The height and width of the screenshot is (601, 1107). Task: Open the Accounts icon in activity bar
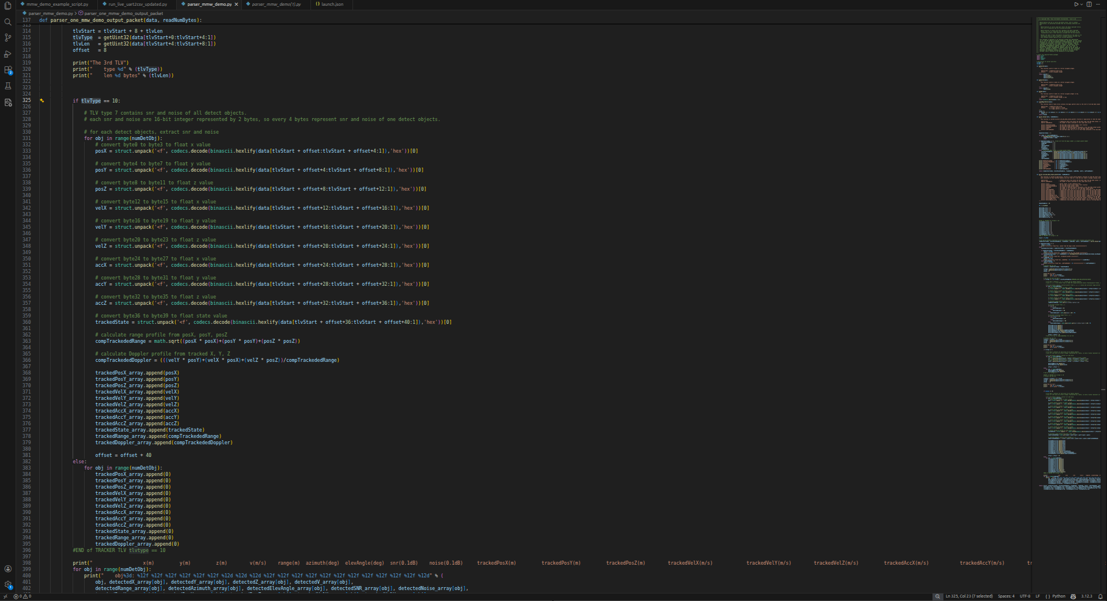point(7,569)
